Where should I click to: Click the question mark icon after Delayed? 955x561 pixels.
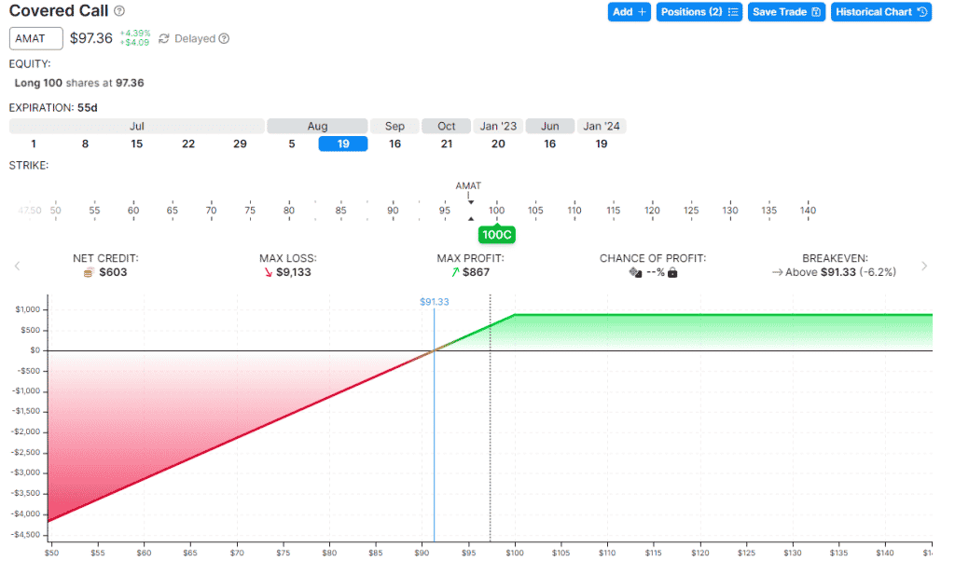tap(224, 39)
